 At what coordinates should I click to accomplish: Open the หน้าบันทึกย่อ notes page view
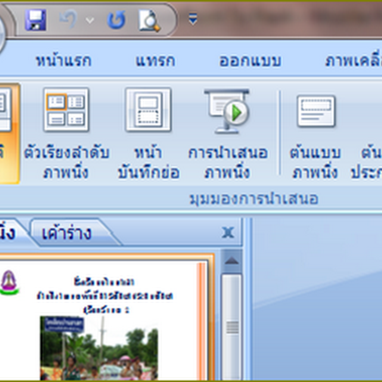click(x=149, y=133)
